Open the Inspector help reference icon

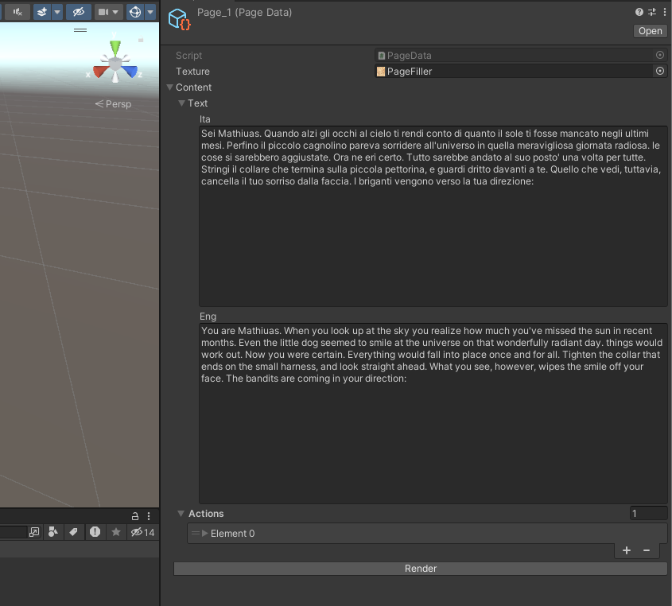(639, 12)
